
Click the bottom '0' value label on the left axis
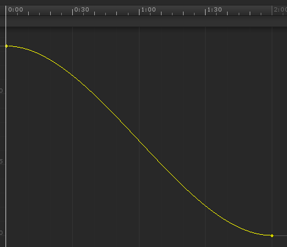tap(1, 232)
